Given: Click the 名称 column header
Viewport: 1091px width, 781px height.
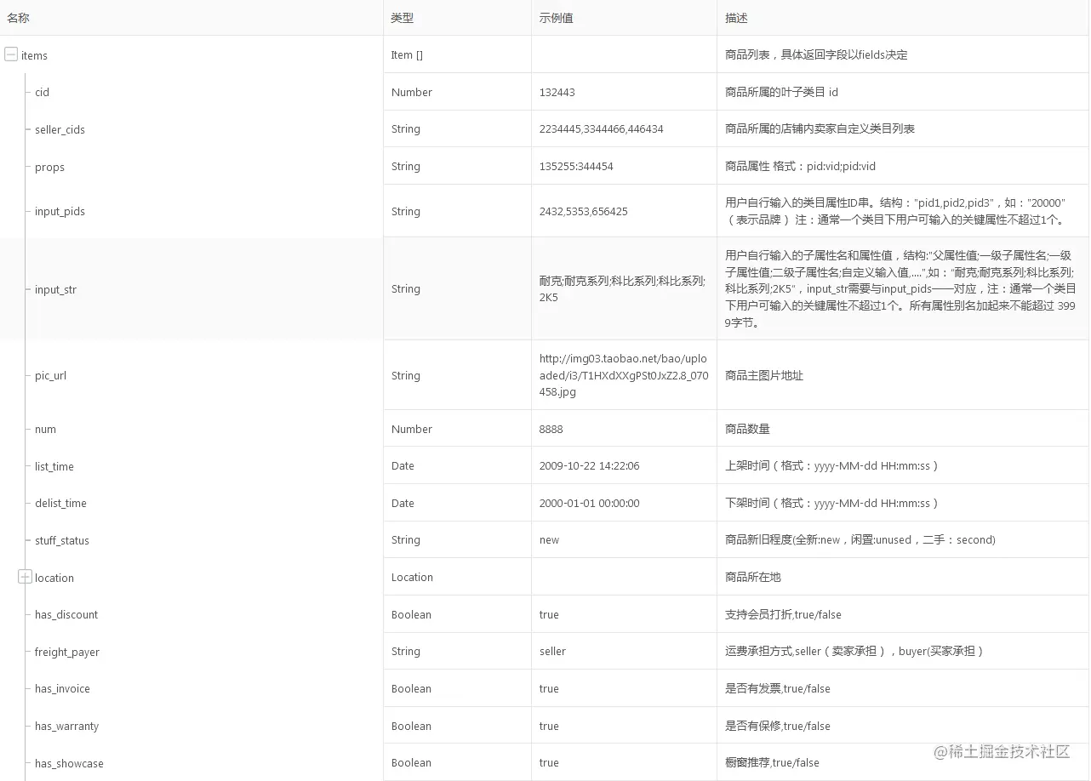Looking at the screenshot, I should pyautogui.click(x=18, y=17).
